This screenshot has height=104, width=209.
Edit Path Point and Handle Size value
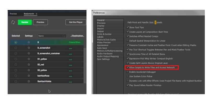tap(155, 22)
